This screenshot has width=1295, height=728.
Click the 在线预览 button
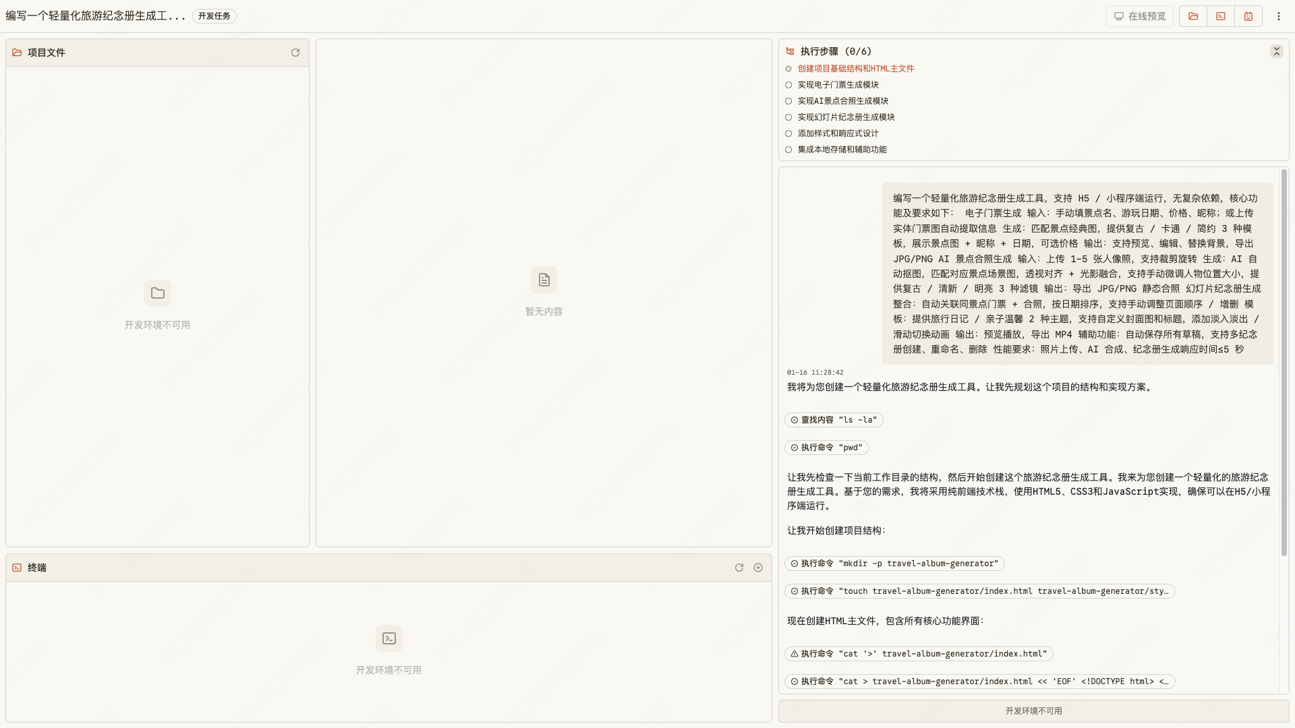pyautogui.click(x=1140, y=16)
